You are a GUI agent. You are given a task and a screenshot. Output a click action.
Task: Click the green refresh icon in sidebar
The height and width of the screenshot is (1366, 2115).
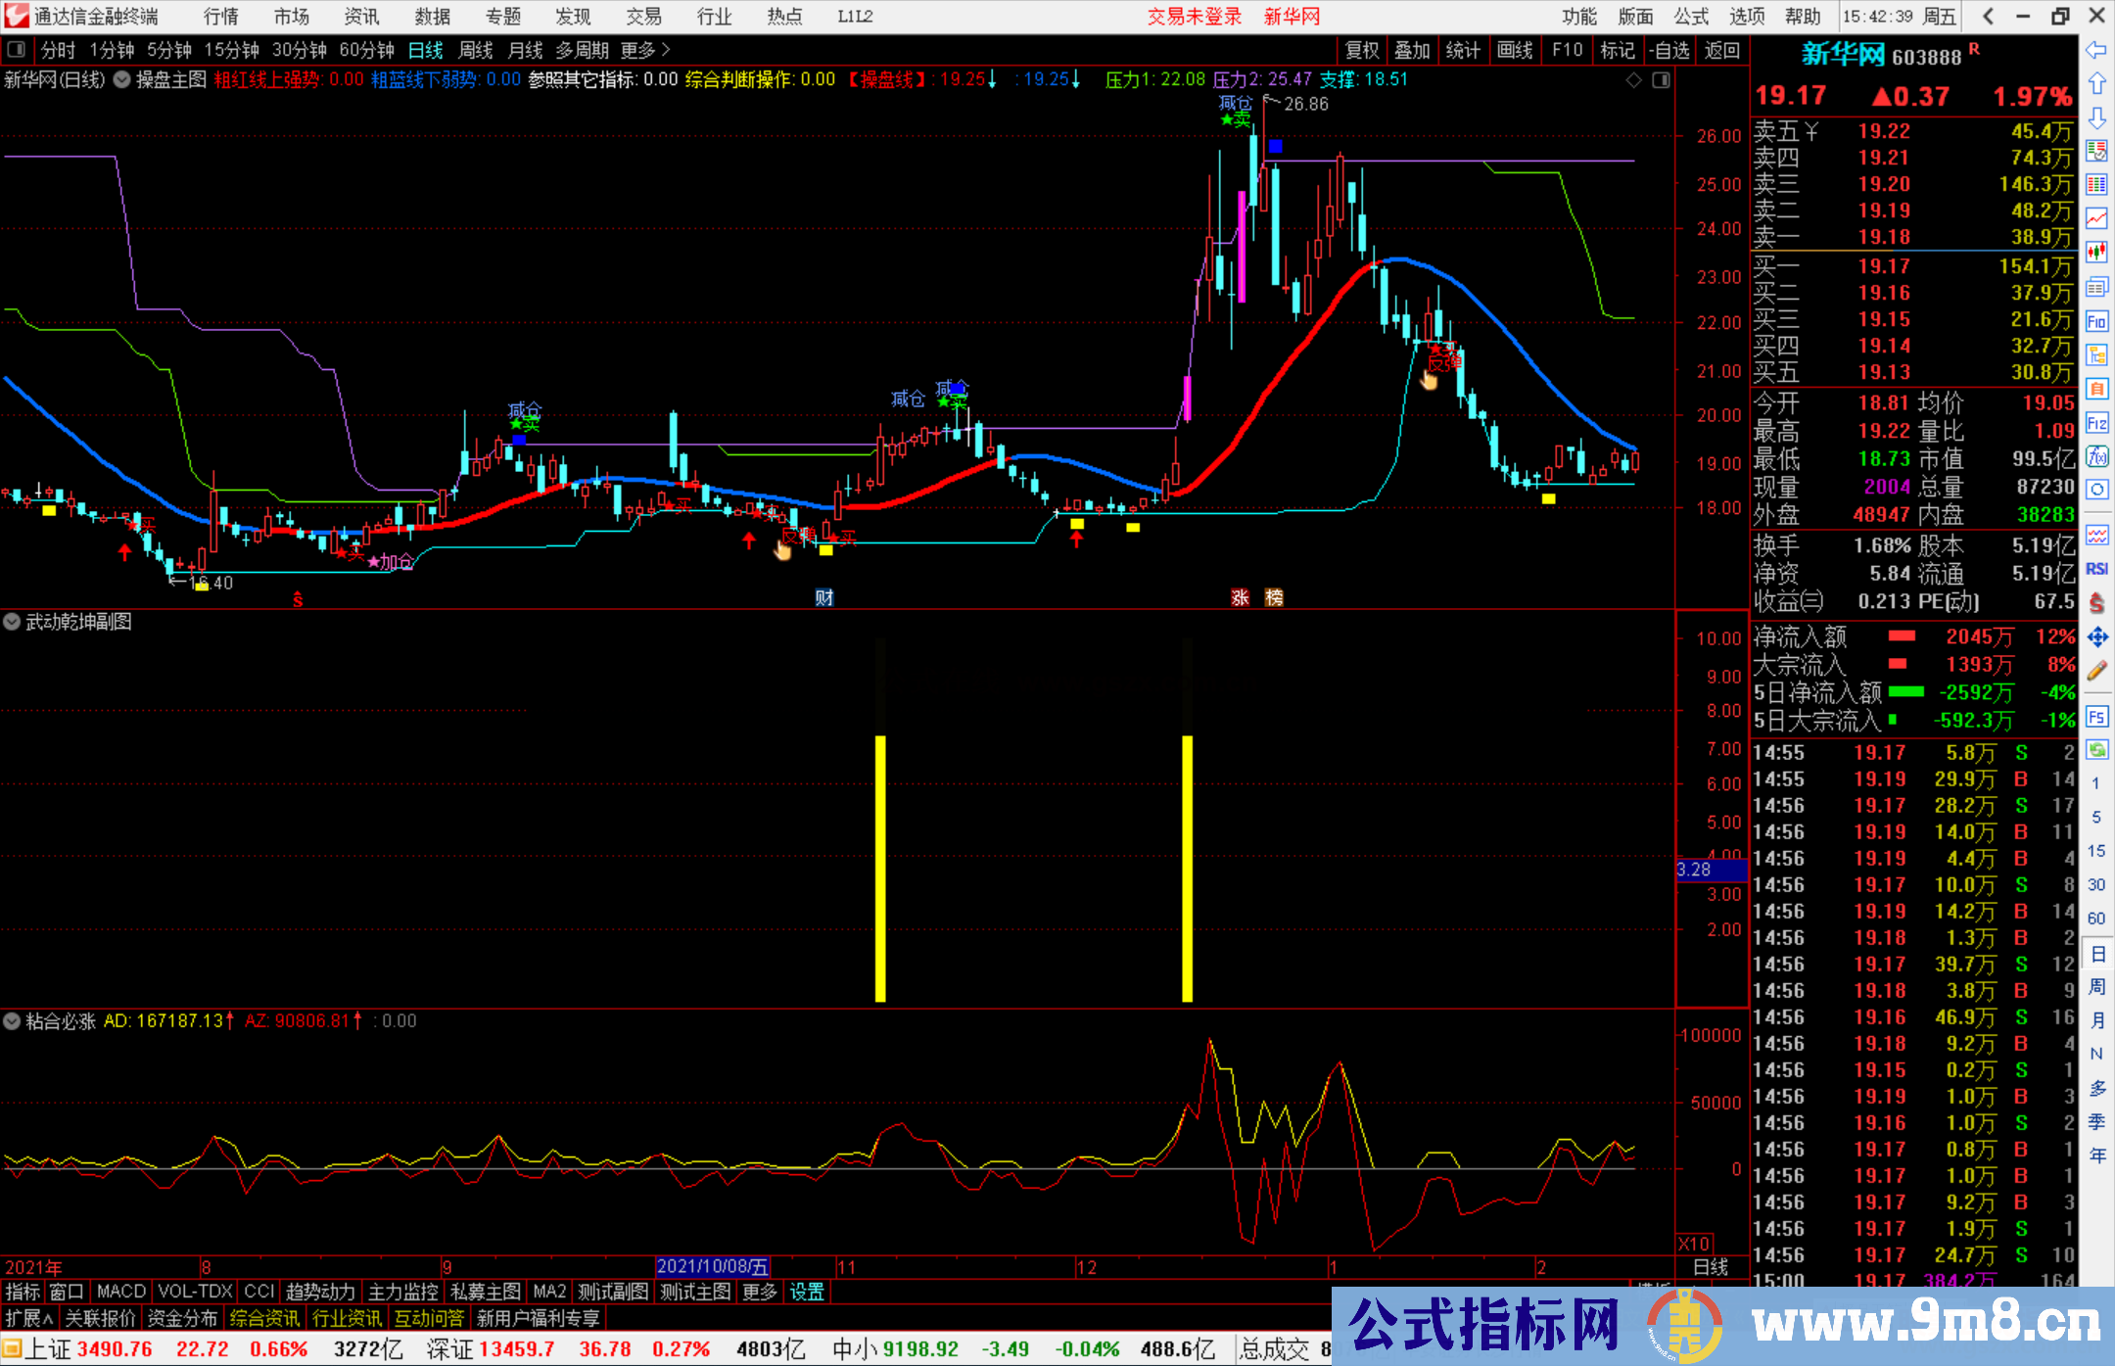coord(2096,749)
